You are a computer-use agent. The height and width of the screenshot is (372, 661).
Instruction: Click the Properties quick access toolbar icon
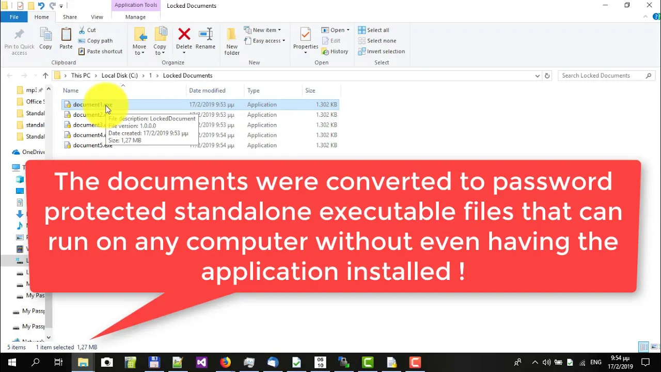click(x=20, y=6)
